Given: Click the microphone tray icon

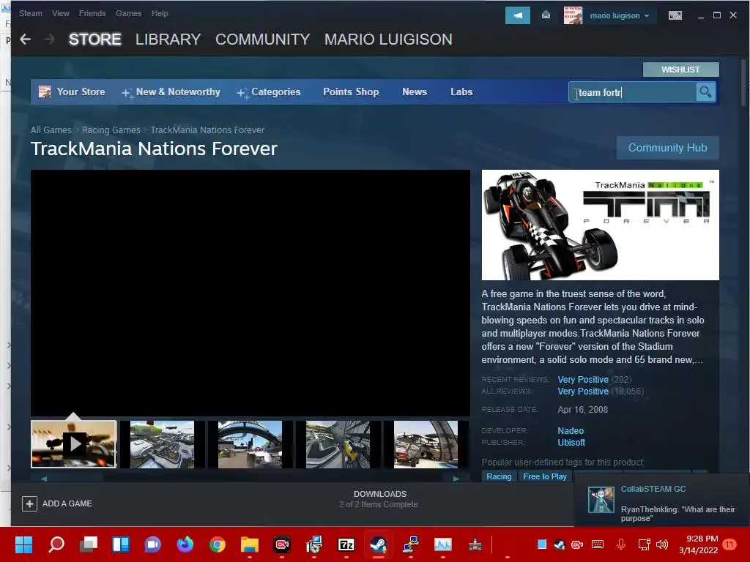Looking at the screenshot, I should click(x=621, y=544).
